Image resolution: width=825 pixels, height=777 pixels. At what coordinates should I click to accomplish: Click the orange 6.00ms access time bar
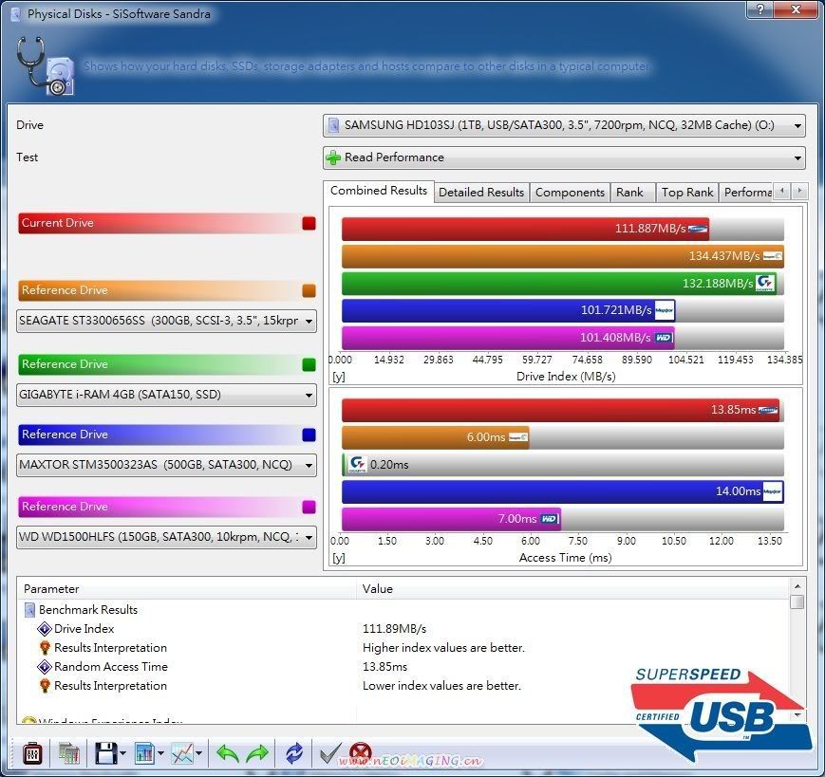(435, 437)
